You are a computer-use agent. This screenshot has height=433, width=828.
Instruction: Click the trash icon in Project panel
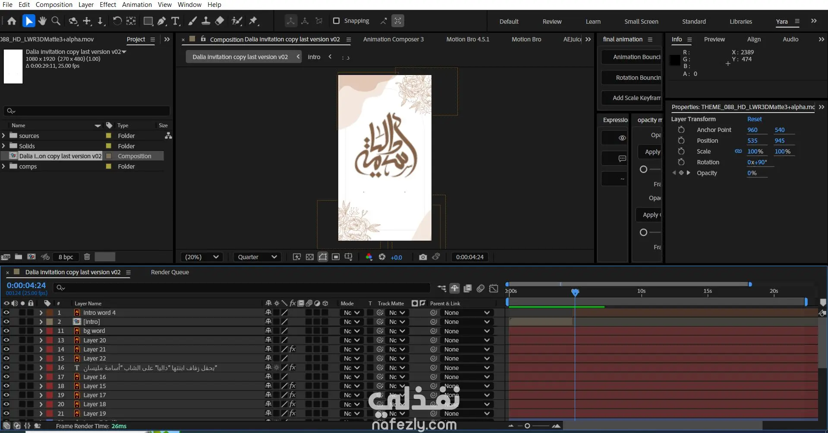[87, 257]
